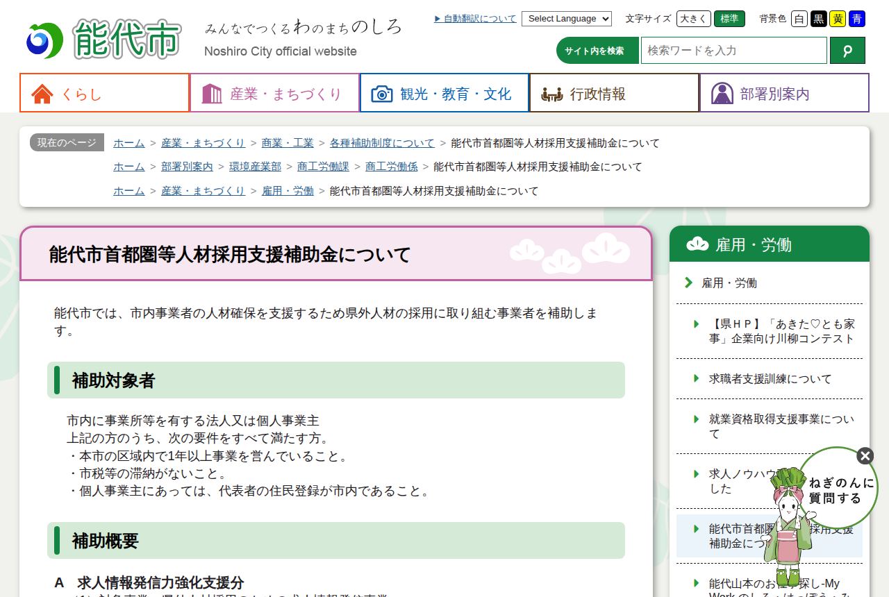
Task: Click 商工労働課 breadcrumb link
Action: point(323,167)
